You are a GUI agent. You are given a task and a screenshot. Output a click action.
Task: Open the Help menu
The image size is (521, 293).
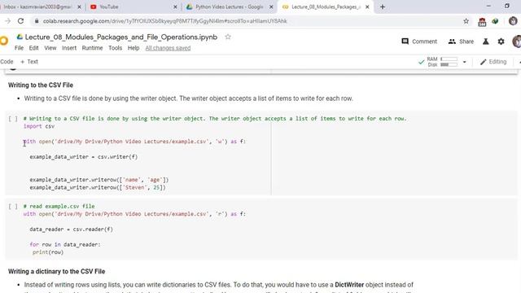(x=134, y=48)
